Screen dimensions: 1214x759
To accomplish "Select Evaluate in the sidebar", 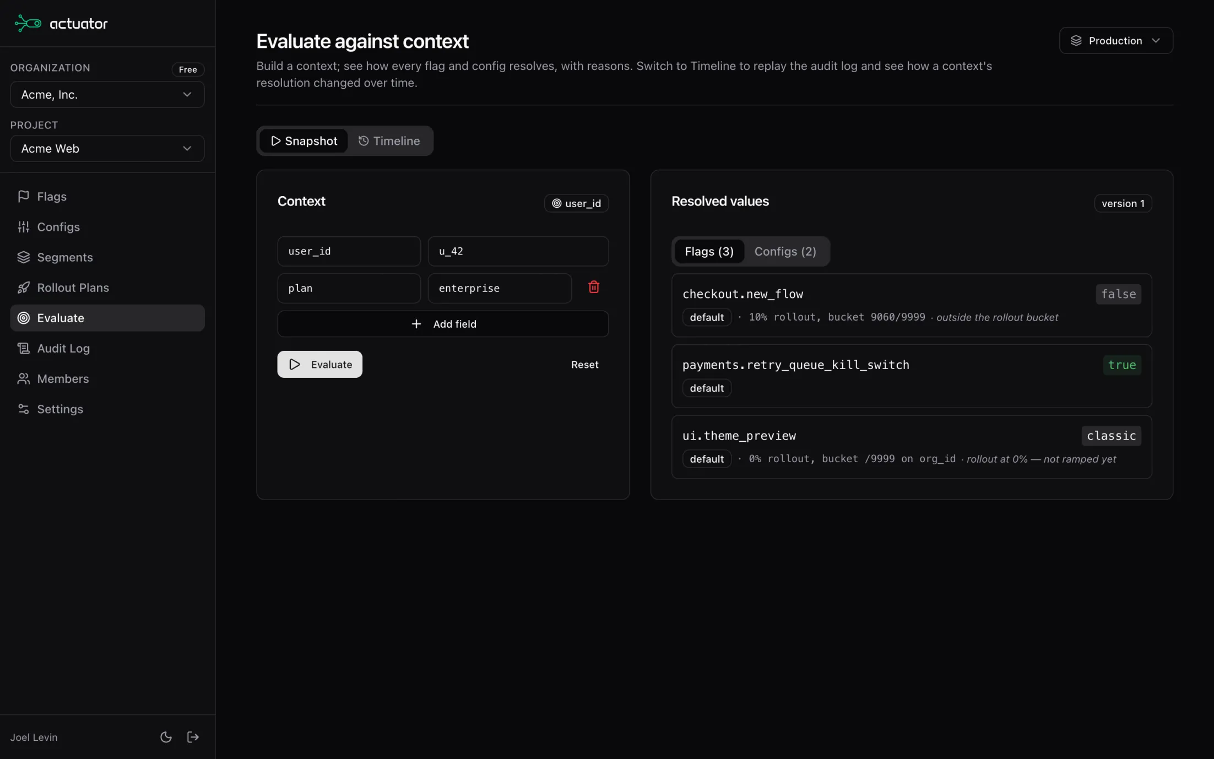I will click(107, 318).
